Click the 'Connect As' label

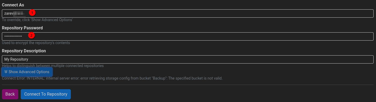click(x=13, y=5)
